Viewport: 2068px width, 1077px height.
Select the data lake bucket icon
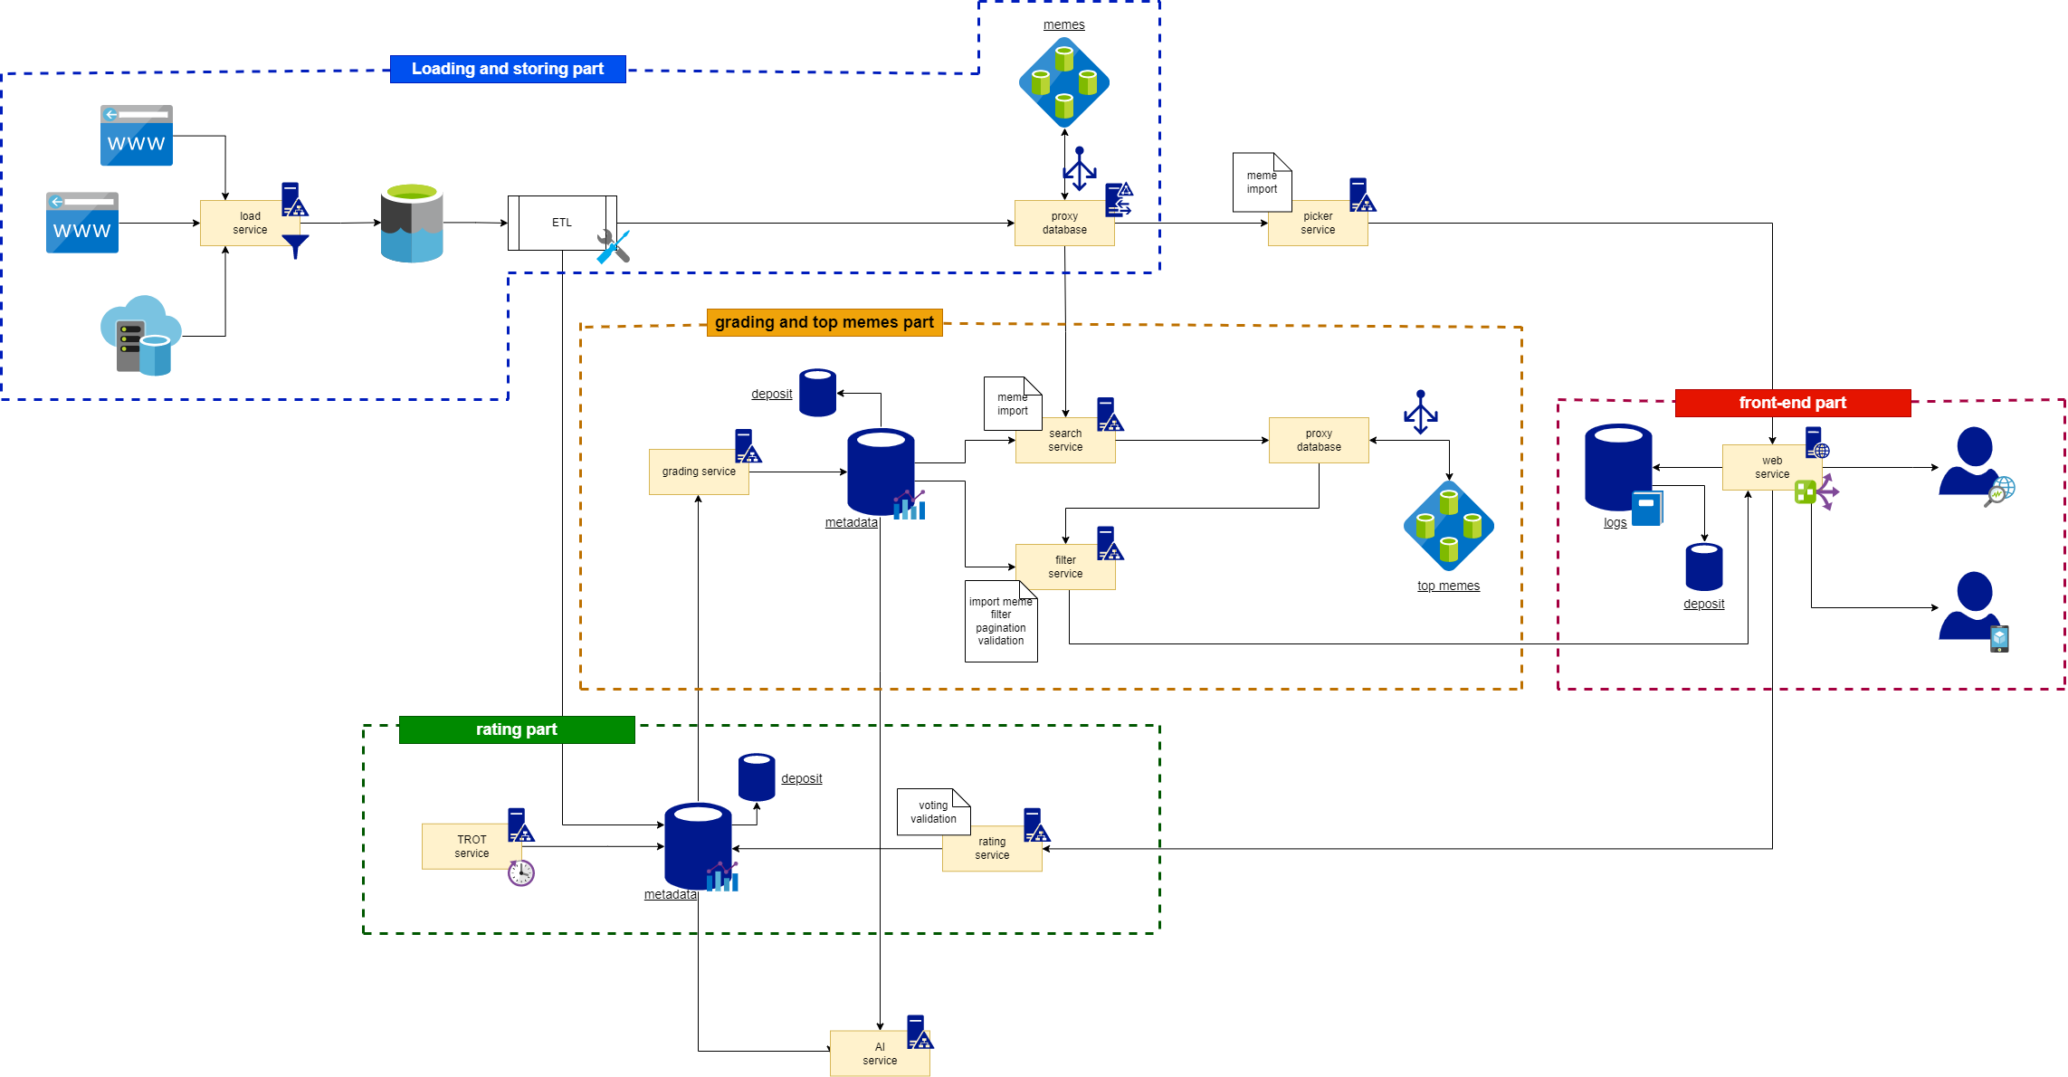tap(412, 224)
